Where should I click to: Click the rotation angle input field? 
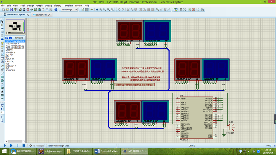pyautogui.click(x=2, y=112)
